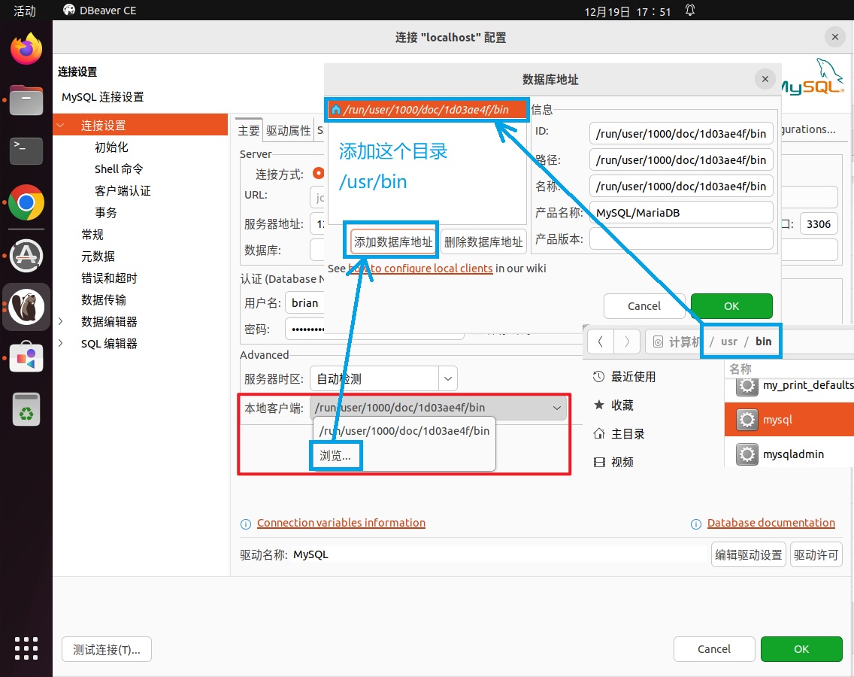Click the info icon beside Connection variables information
The width and height of the screenshot is (854, 677).
pyautogui.click(x=246, y=524)
